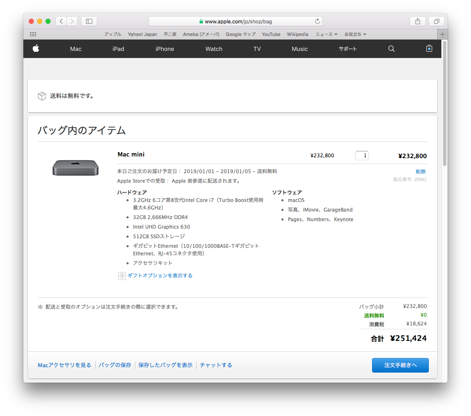The image size is (471, 416).
Task: Click Macアクセサリを見る link
Action: pos(64,365)
